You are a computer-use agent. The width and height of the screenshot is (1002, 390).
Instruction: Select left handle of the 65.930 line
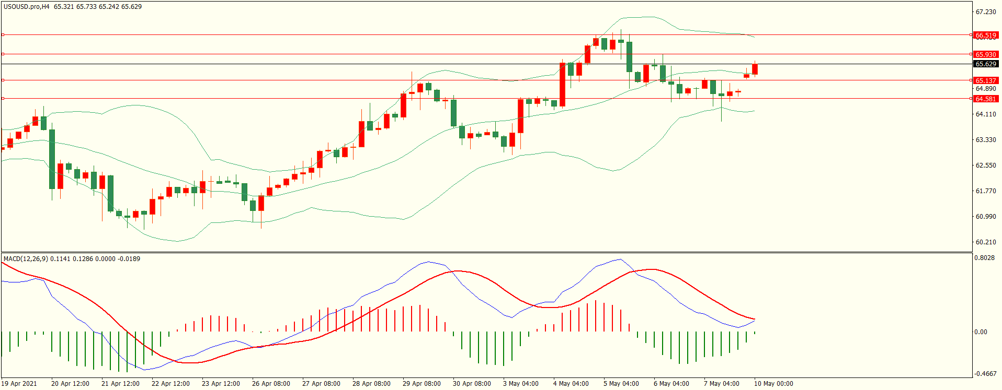click(x=3, y=54)
